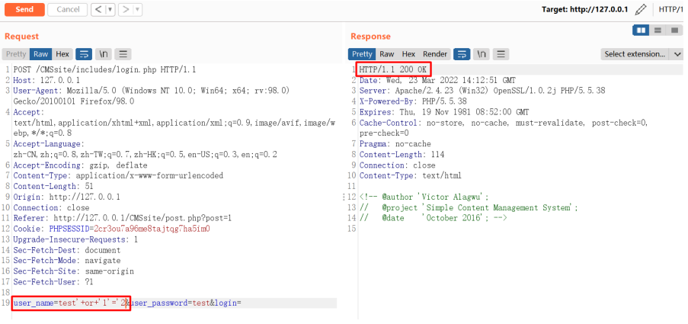Click the Origin: http://127.0.0.1 header
688x324 pixels.
tap(67, 197)
